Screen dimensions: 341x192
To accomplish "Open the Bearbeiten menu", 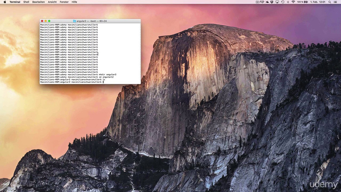I will [x=39, y=2].
